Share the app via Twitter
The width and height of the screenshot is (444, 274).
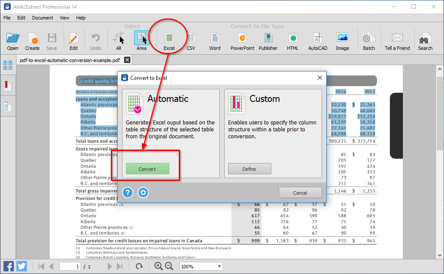coord(21,266)
